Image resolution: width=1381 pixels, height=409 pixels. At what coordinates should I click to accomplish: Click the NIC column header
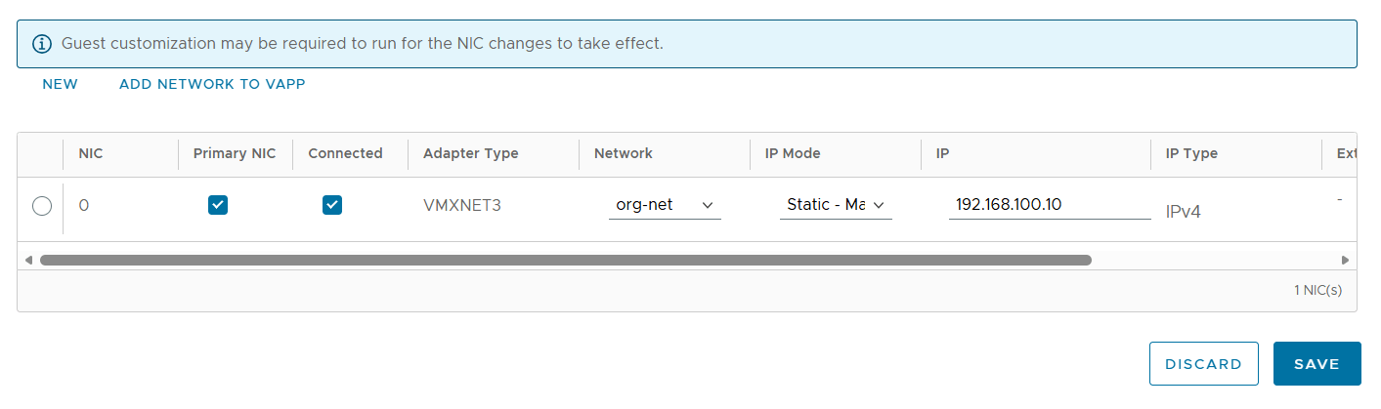coord(91,153)
